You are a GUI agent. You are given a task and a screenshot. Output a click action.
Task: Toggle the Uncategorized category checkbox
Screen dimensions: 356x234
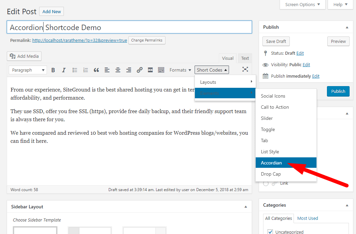pyautogui.click(x=270, y=232)
